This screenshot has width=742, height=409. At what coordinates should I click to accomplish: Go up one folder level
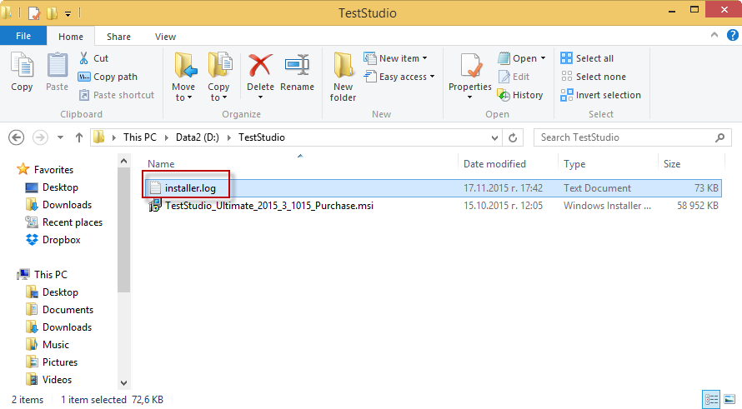[79, 137]
